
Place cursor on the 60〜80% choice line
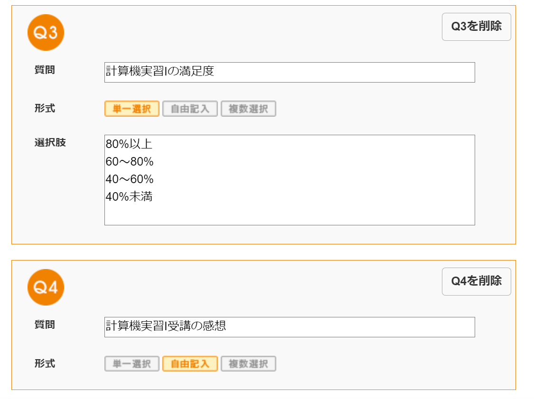tap(130, 161)
